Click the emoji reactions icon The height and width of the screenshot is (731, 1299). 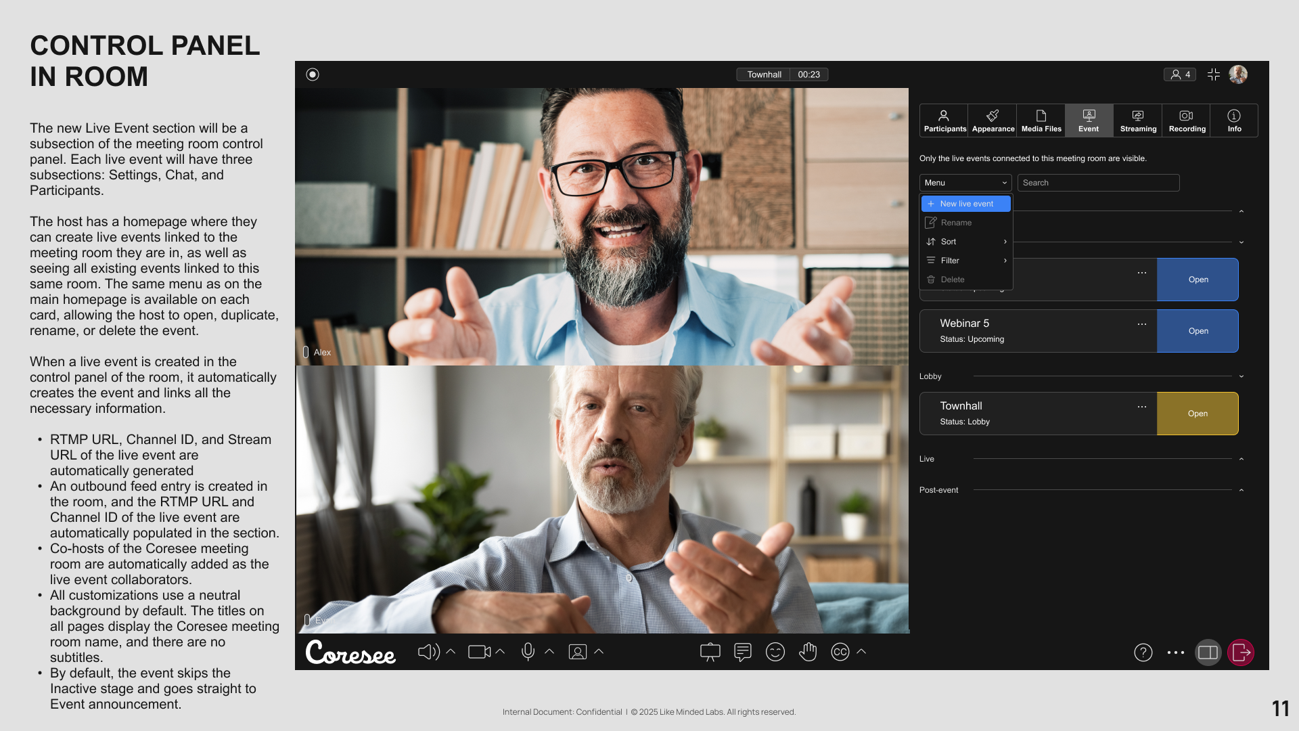(x=775, y=652)
